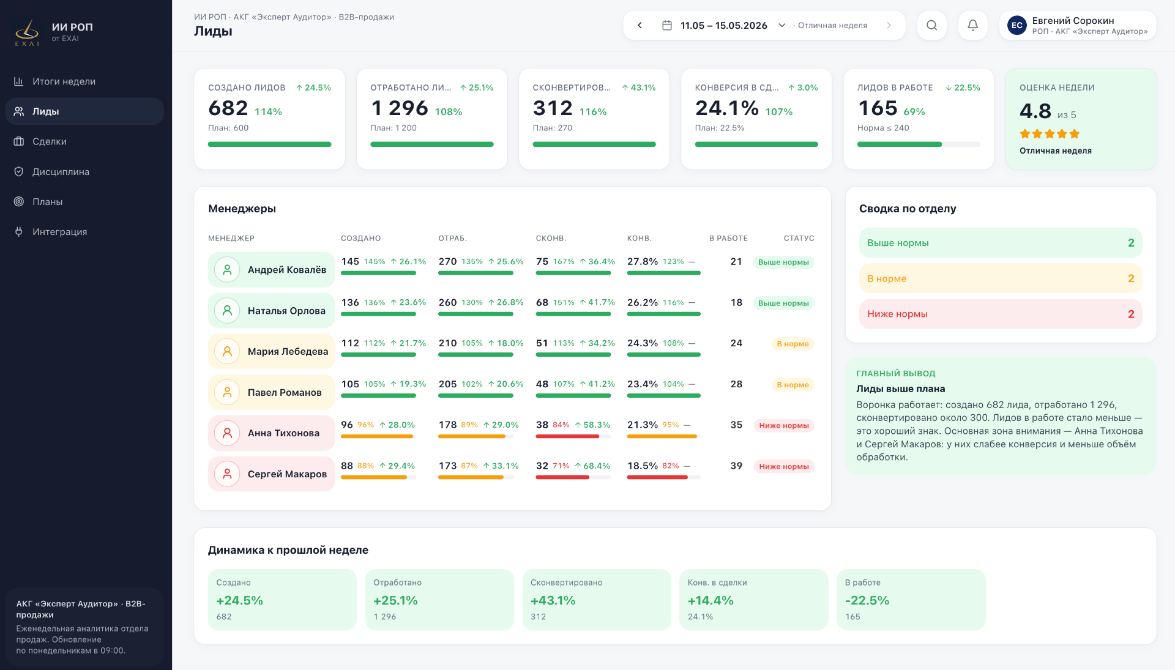Open Отработано лидов KPI card

tap(432, 119)
